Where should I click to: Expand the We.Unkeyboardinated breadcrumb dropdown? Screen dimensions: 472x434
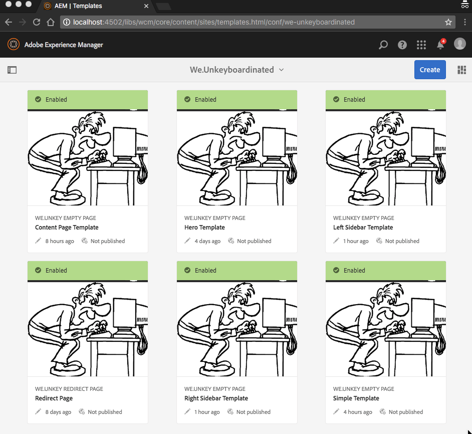pyautogui.click(x=281, y=70)
